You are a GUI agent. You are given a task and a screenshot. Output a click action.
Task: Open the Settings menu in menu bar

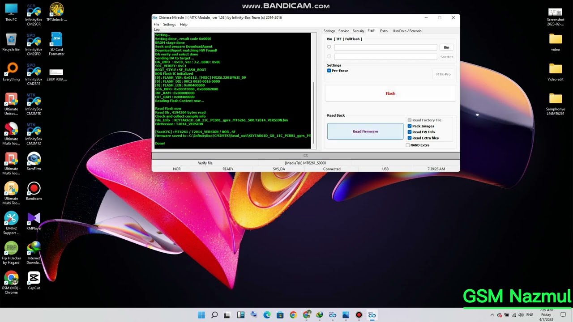tap(169, 25)
